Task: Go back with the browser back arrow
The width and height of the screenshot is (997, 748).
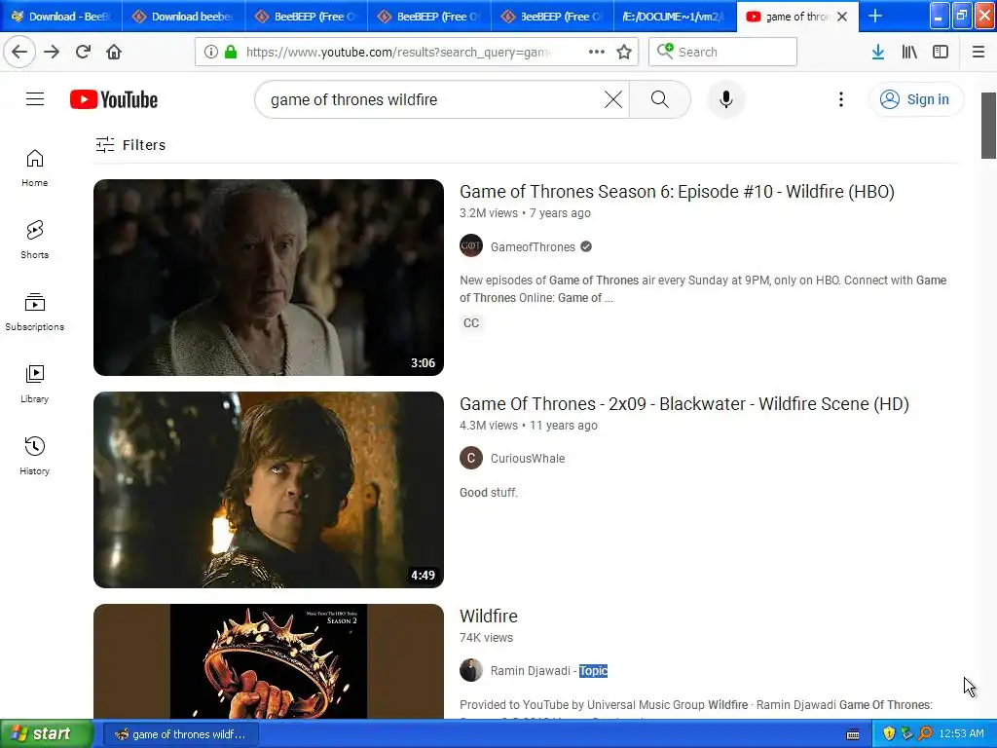Action: pyautogui.click(x=19, y=52)
